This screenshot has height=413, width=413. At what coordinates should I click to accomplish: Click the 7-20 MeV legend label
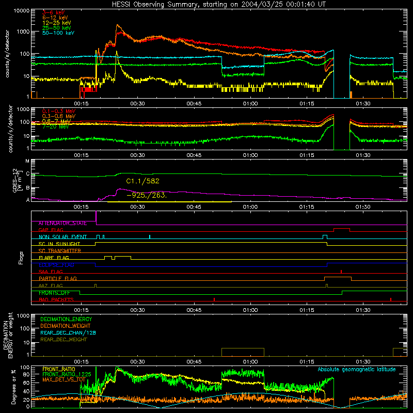(x=56, y=126)
